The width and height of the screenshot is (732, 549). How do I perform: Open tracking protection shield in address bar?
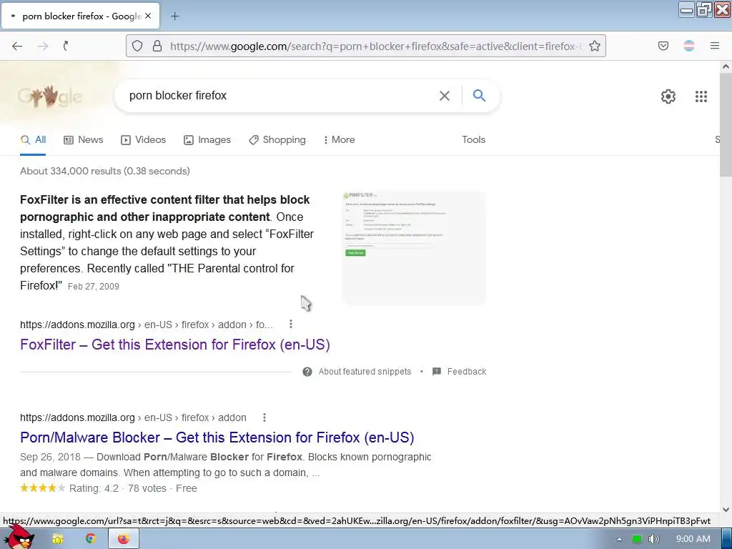click(x=137, y=46)
